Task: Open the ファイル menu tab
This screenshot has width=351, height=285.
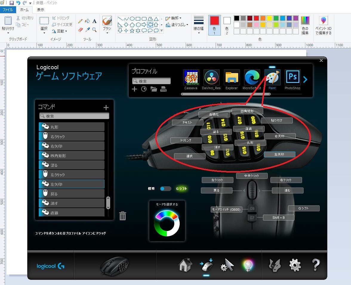Action: [x=8, y=10]
